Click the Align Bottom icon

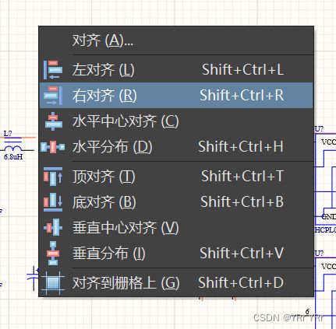pyautogui.click(x=53, y=202)
